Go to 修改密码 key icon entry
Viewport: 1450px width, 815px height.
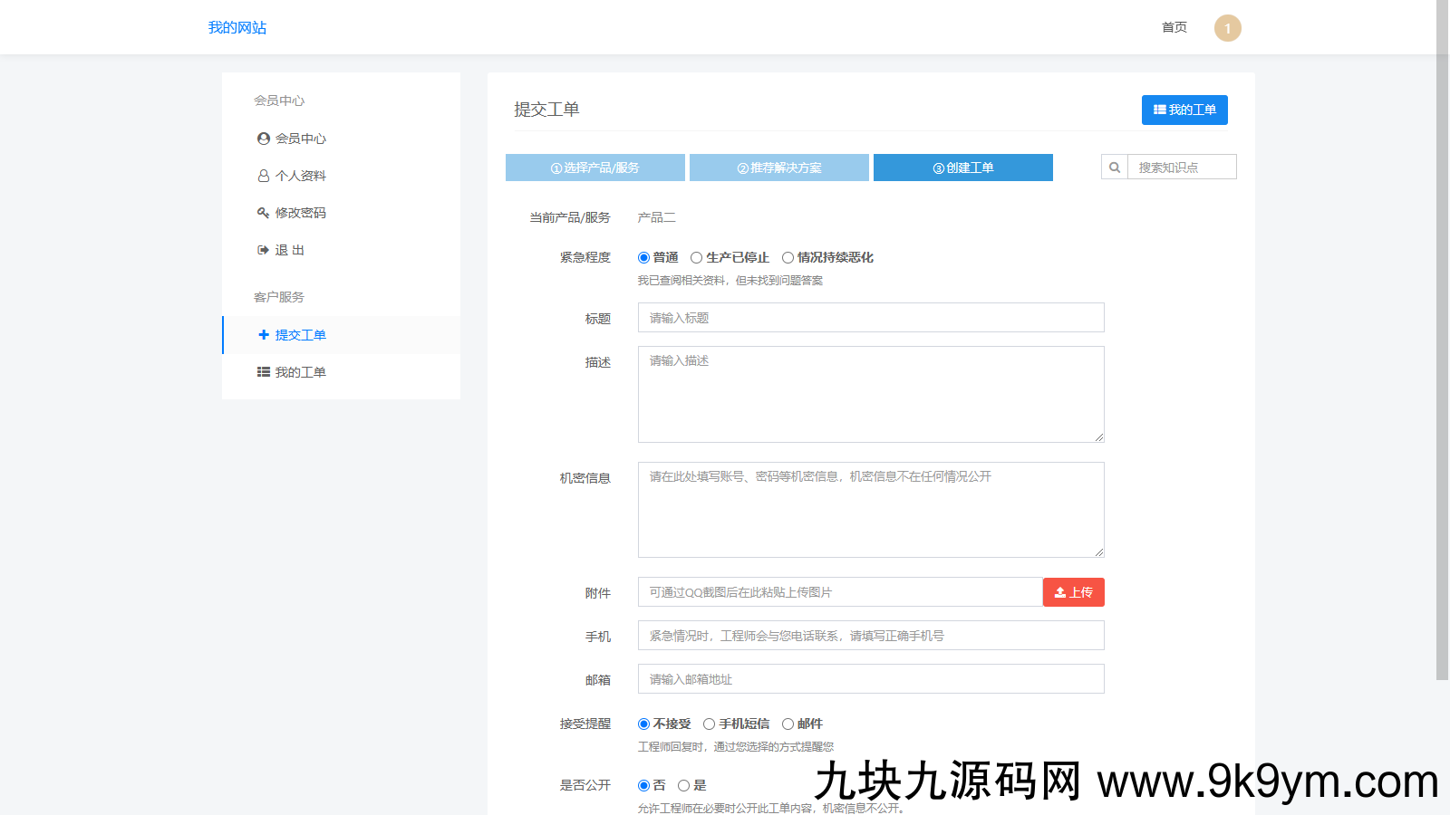(292, 213)
